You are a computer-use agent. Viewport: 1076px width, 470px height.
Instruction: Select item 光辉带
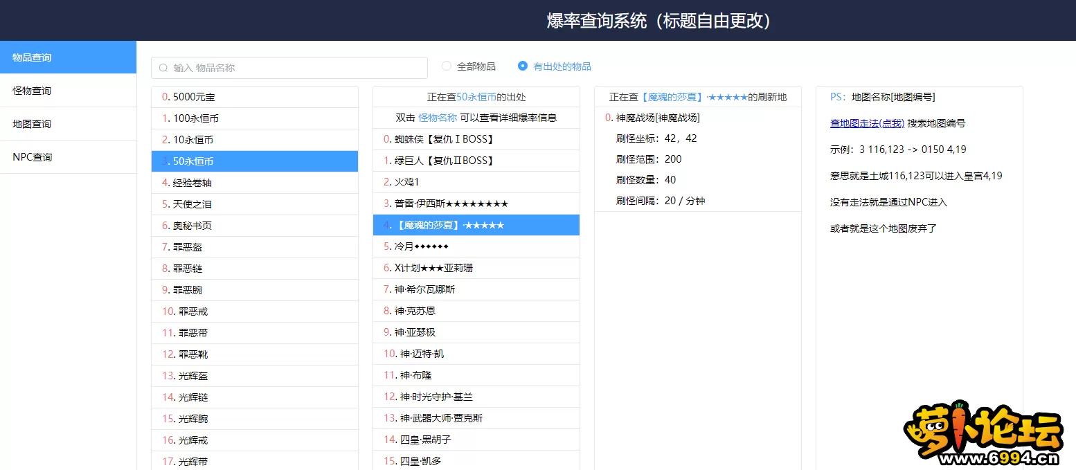click(255, 461)
